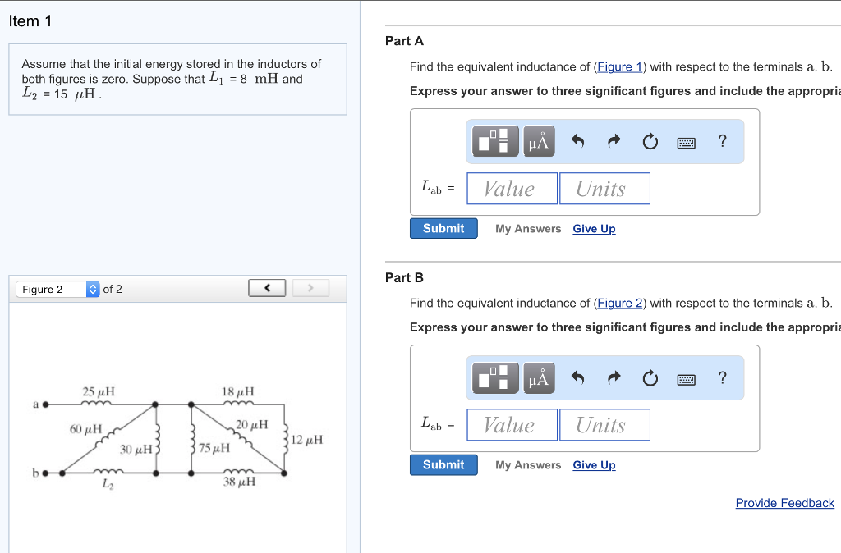Open the Figure 2 selector dropdown

[90, 289]
